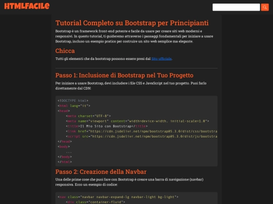Image resolution: width=273 pixels, height=204 pixels.
Task: Click the closing head tag code line
Action: (x=65, y=142)
